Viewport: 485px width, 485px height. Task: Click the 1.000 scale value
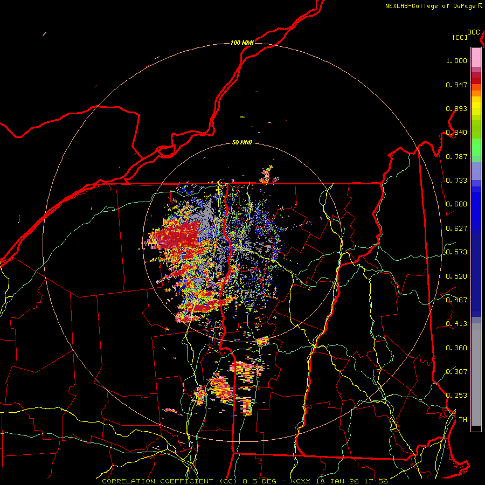click(456, 60)
